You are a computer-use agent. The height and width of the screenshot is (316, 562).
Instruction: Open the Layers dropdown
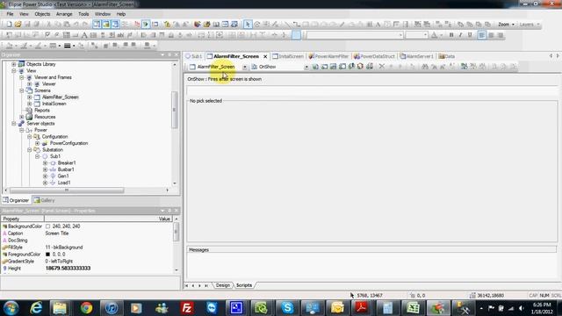pyautogui.click(x=529, y=25)
